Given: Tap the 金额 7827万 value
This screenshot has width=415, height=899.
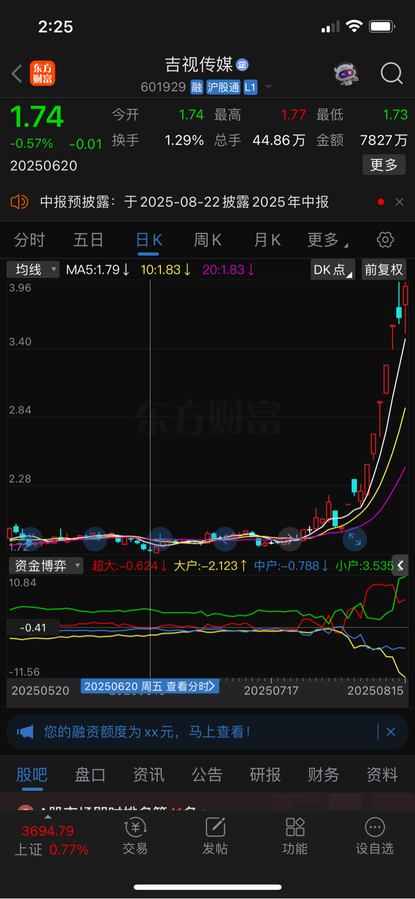Looking at the screenshot, I should pos(384,141).
